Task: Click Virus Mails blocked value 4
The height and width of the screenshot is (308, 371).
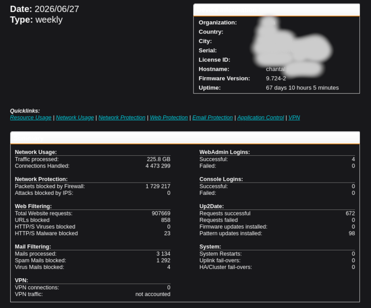Action: [x=169, y=267]
